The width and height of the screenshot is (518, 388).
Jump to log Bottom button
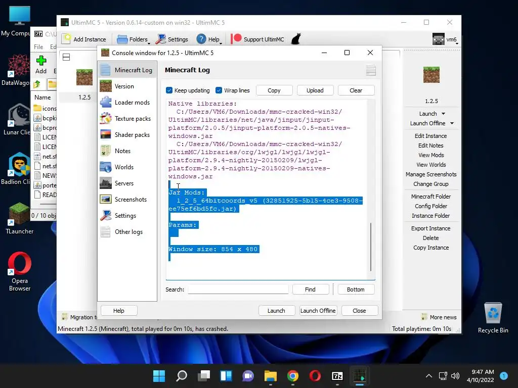[356, 289]
